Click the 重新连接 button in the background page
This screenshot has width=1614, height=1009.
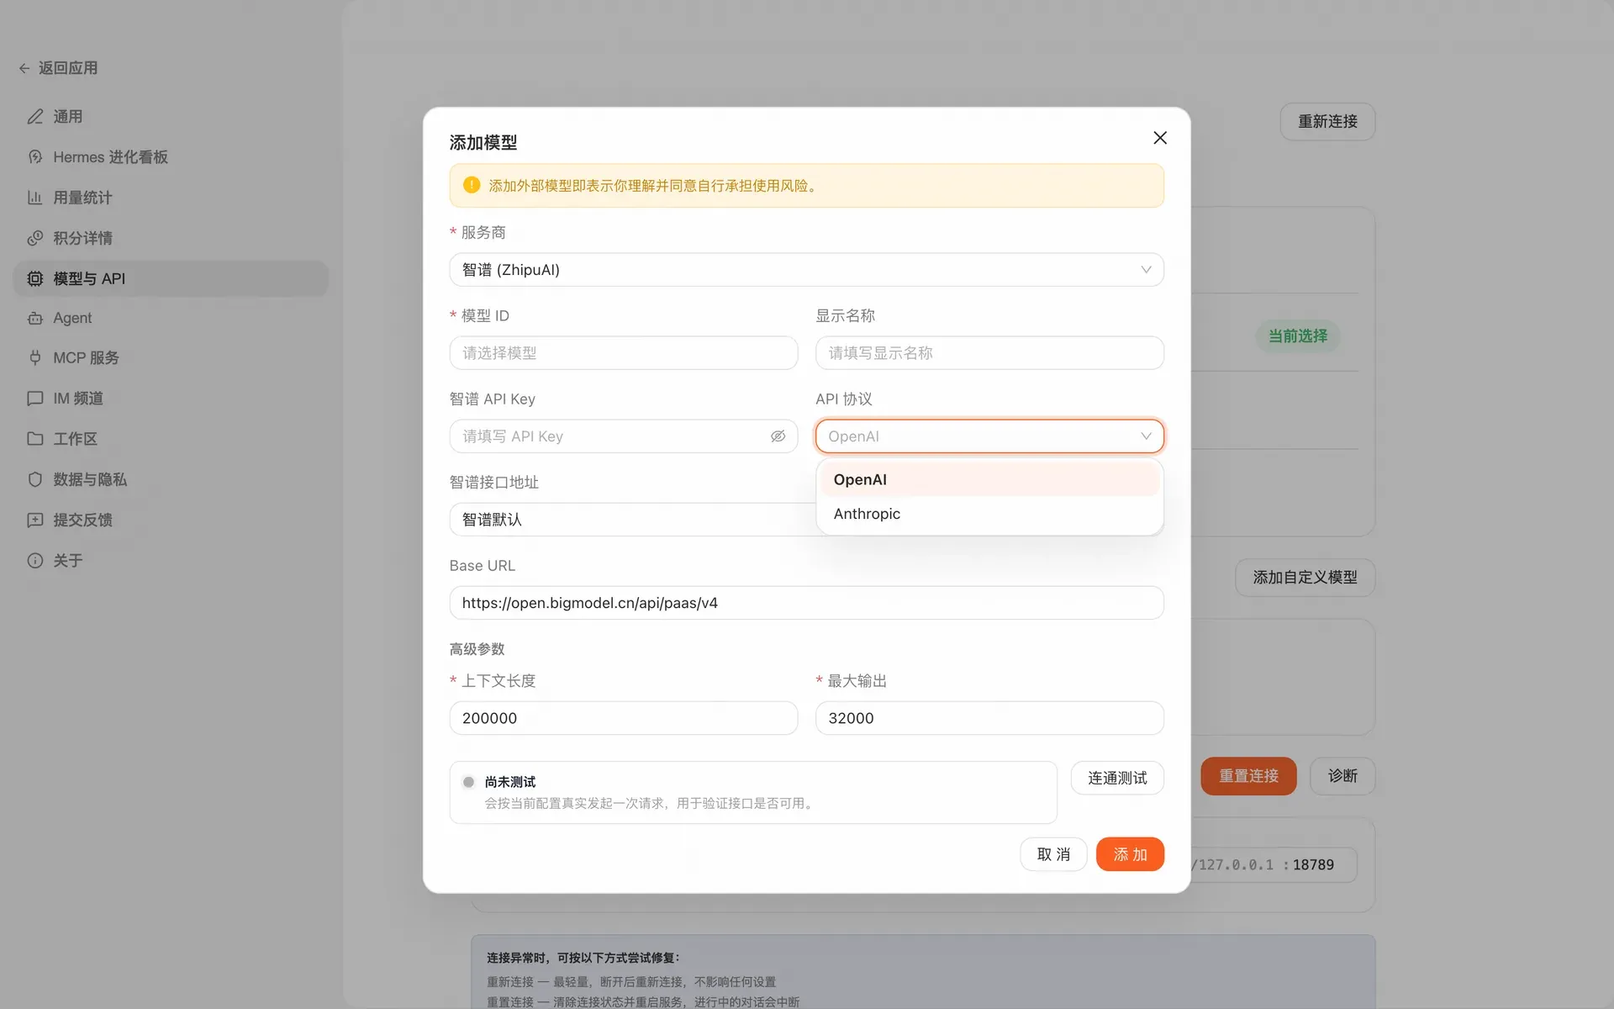pyautogui.click(x=1327, y=122)
